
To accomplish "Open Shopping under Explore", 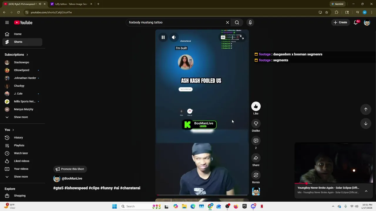I will (22, 195).
